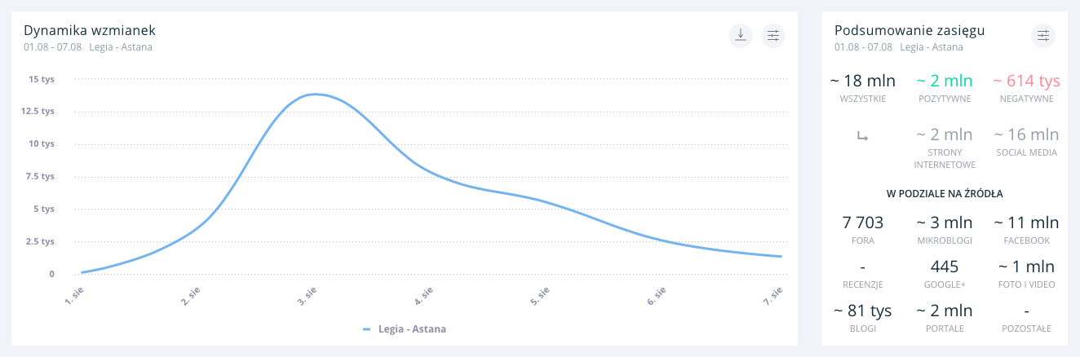This screenshot has height=357, width=1080.
Task: Click the blue legend line marker
Action: [367, 329]
